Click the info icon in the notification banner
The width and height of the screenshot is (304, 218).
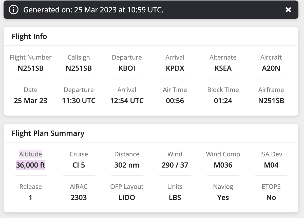pos(13,10)
